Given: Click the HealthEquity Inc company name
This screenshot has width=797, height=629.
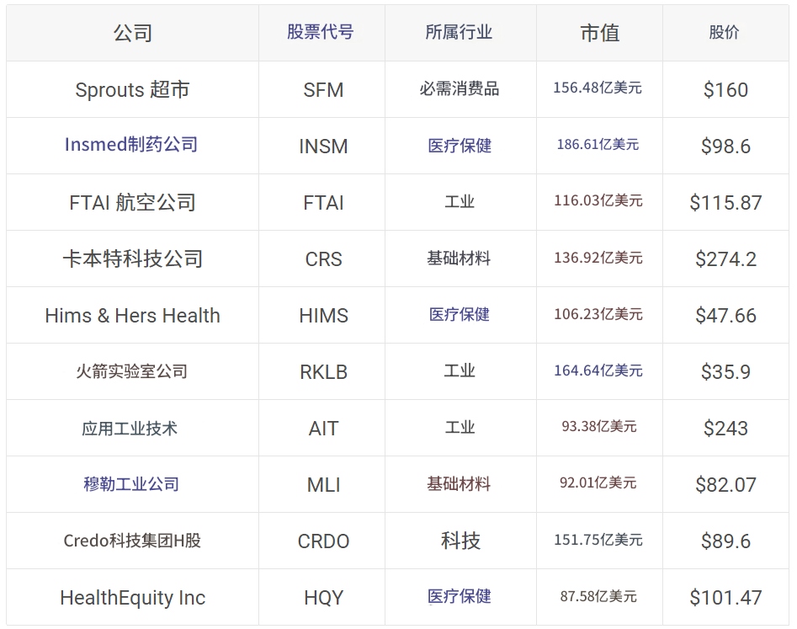Looking at the screenshot, I should coord(130,597).
